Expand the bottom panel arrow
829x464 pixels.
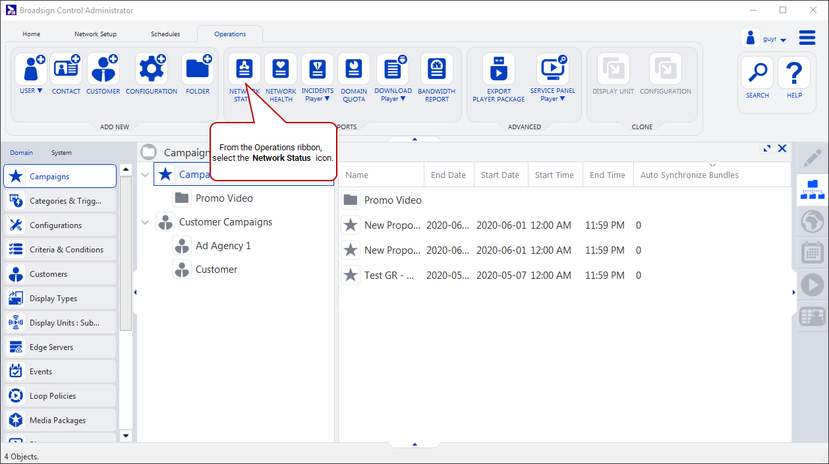coord(414,444)
